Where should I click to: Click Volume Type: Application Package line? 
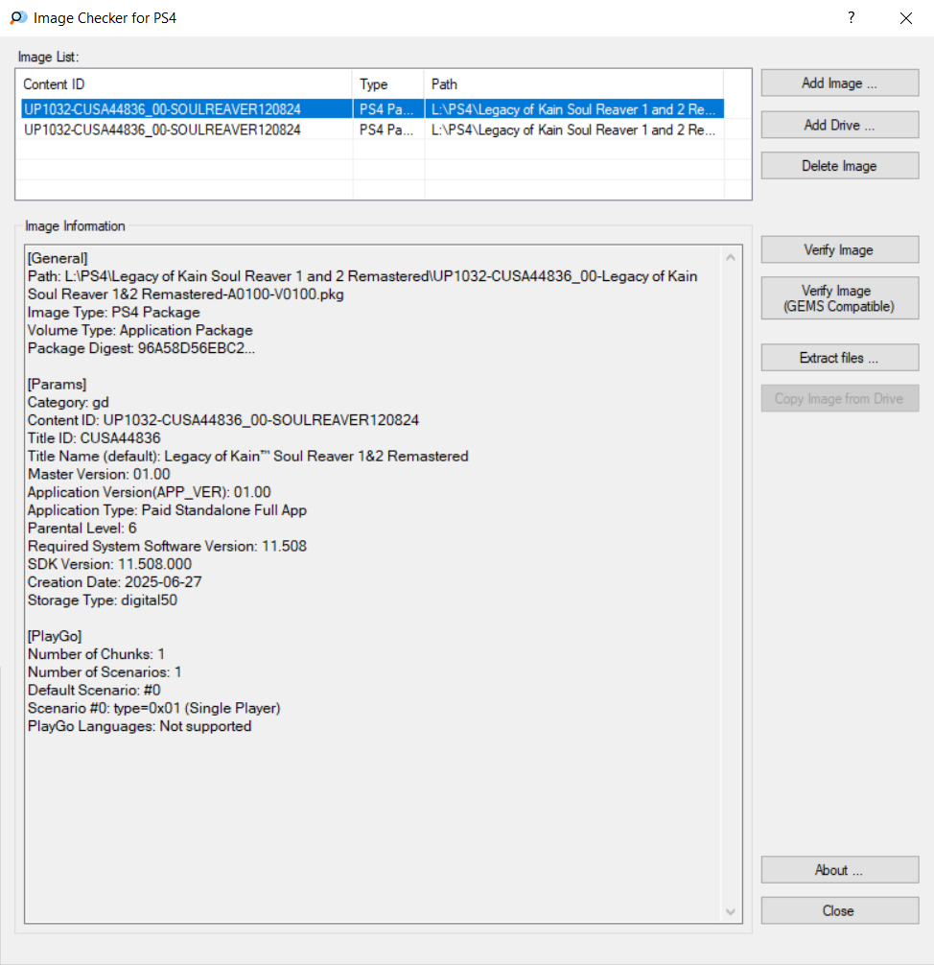tap(140, 330)
